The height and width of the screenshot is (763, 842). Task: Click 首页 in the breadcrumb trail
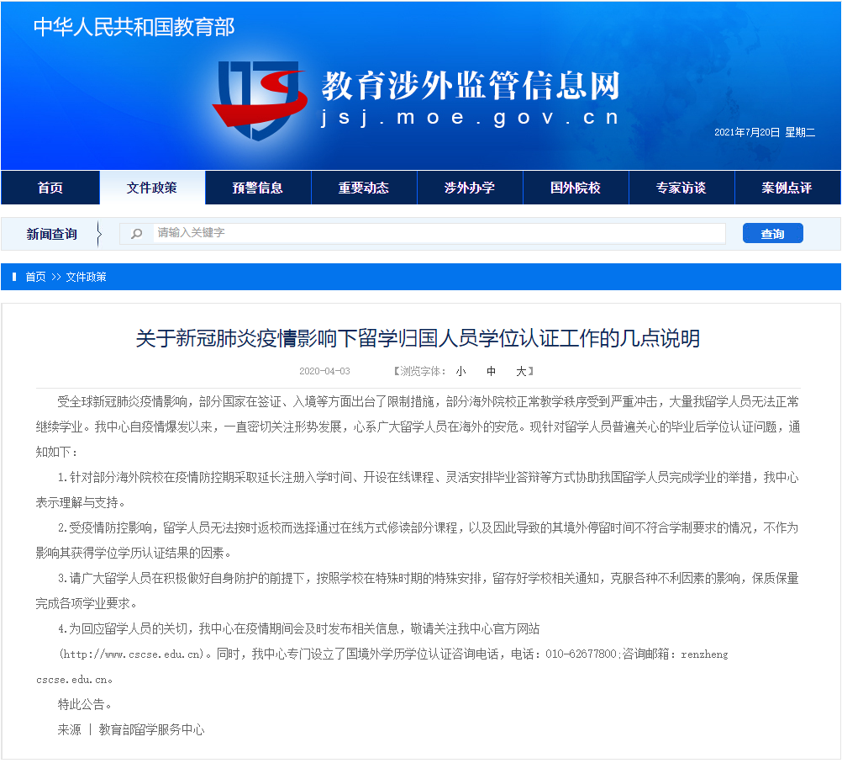[x=34, y=276]
